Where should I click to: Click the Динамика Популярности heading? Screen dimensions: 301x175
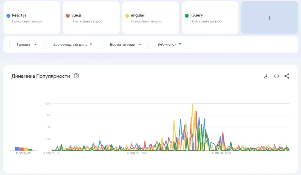point(41,76)
